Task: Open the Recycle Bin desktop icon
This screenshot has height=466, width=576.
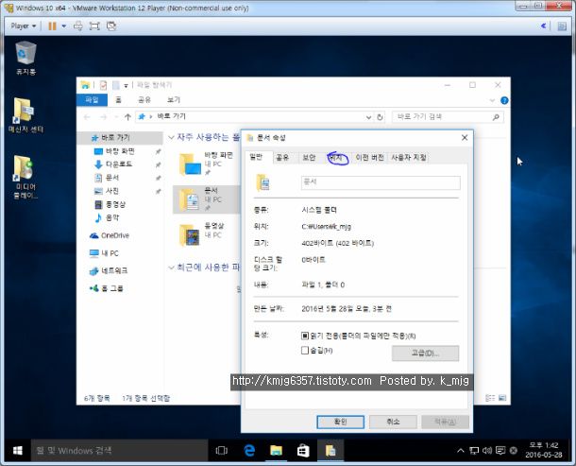Action: [x=25, y=58]
